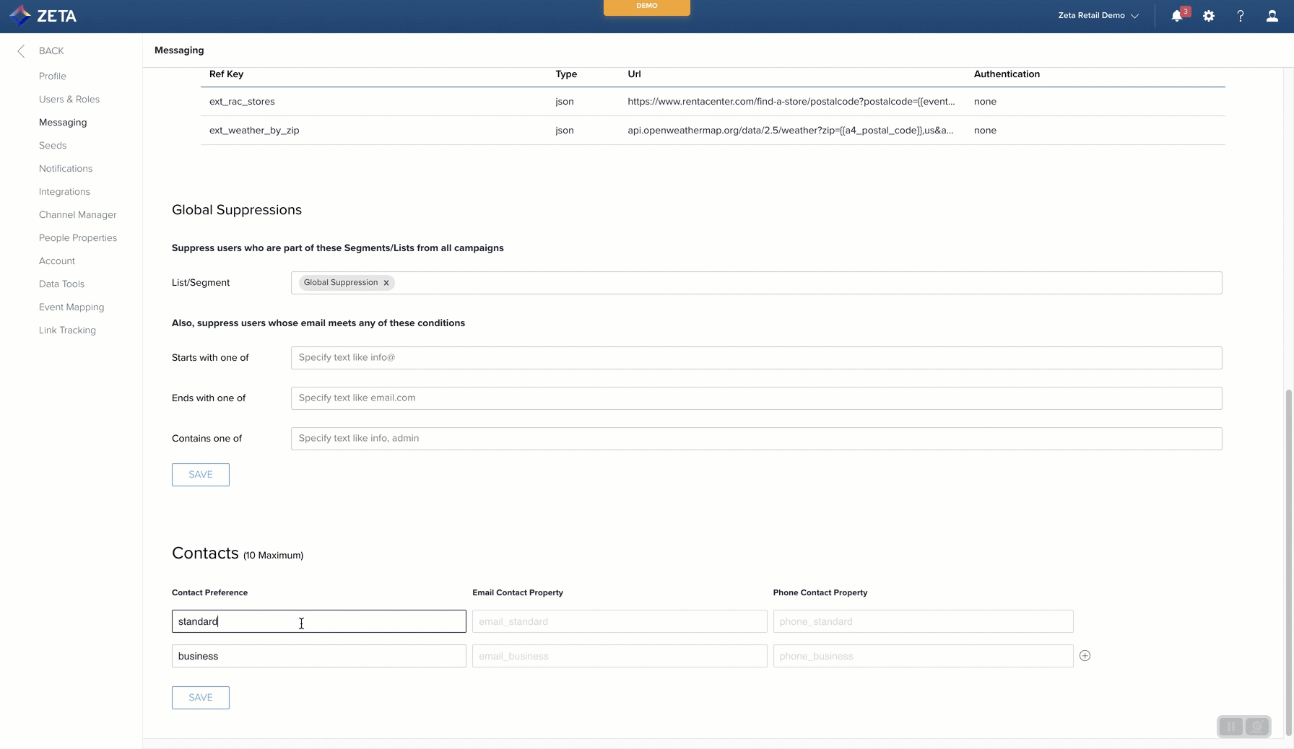Open the user profile icon

(1272, 16)
